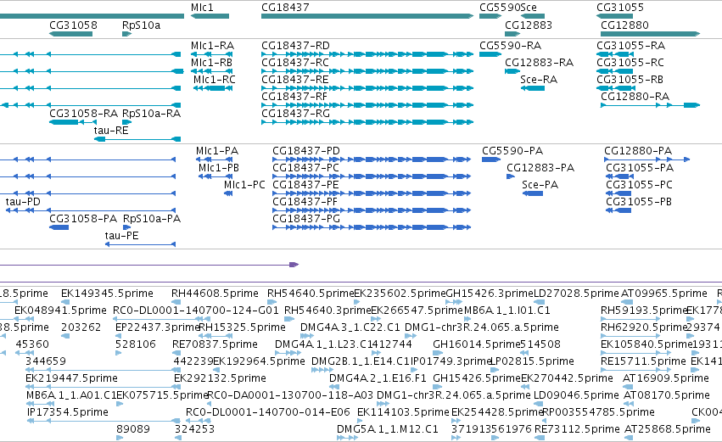722x442 pixels.
Task: Select the CG12883-RA transcript label
Action: point(540,63)
